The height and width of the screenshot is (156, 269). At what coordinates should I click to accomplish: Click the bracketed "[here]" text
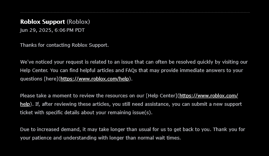point(51,79)
